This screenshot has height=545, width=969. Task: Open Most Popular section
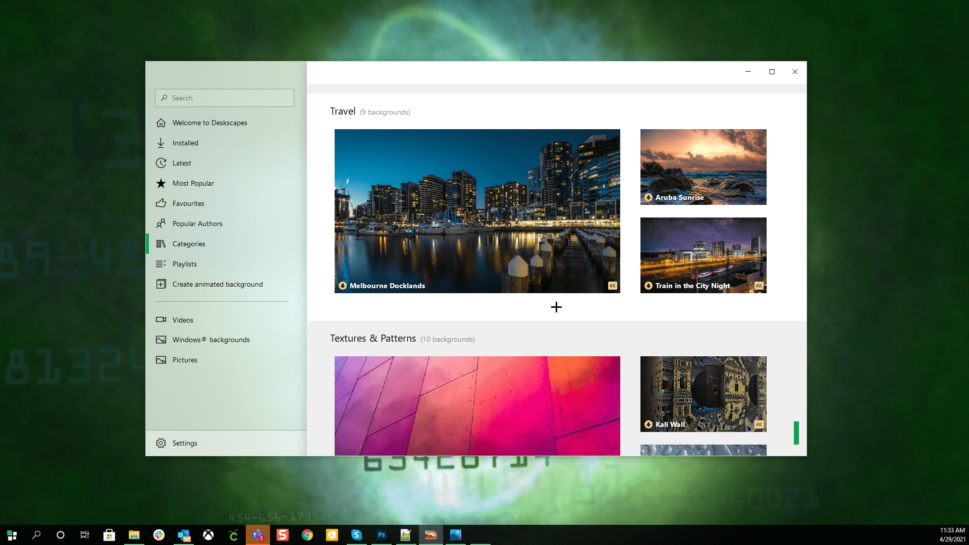193,183
